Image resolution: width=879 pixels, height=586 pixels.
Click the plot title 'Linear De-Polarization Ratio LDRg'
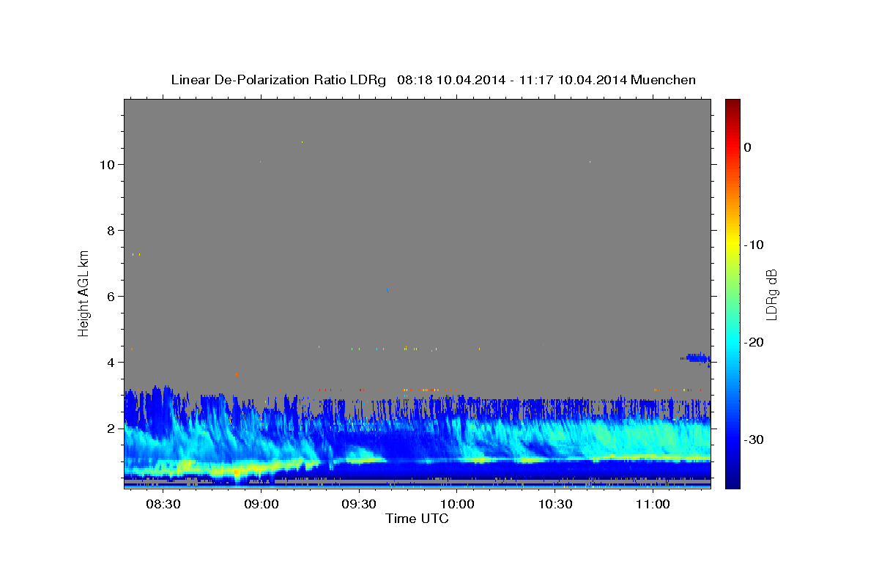click(x=278, y=80)
